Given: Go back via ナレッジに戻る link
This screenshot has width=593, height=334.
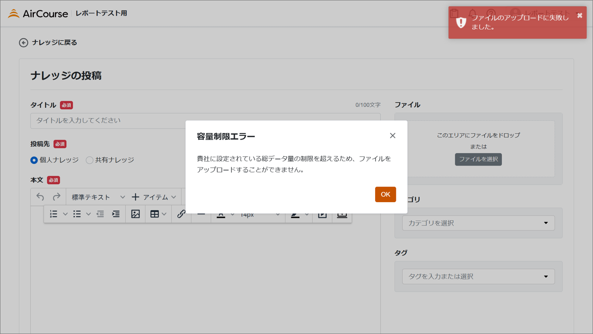Looking at the screenshot, I should pyautogui.click(x=49, y=43).
